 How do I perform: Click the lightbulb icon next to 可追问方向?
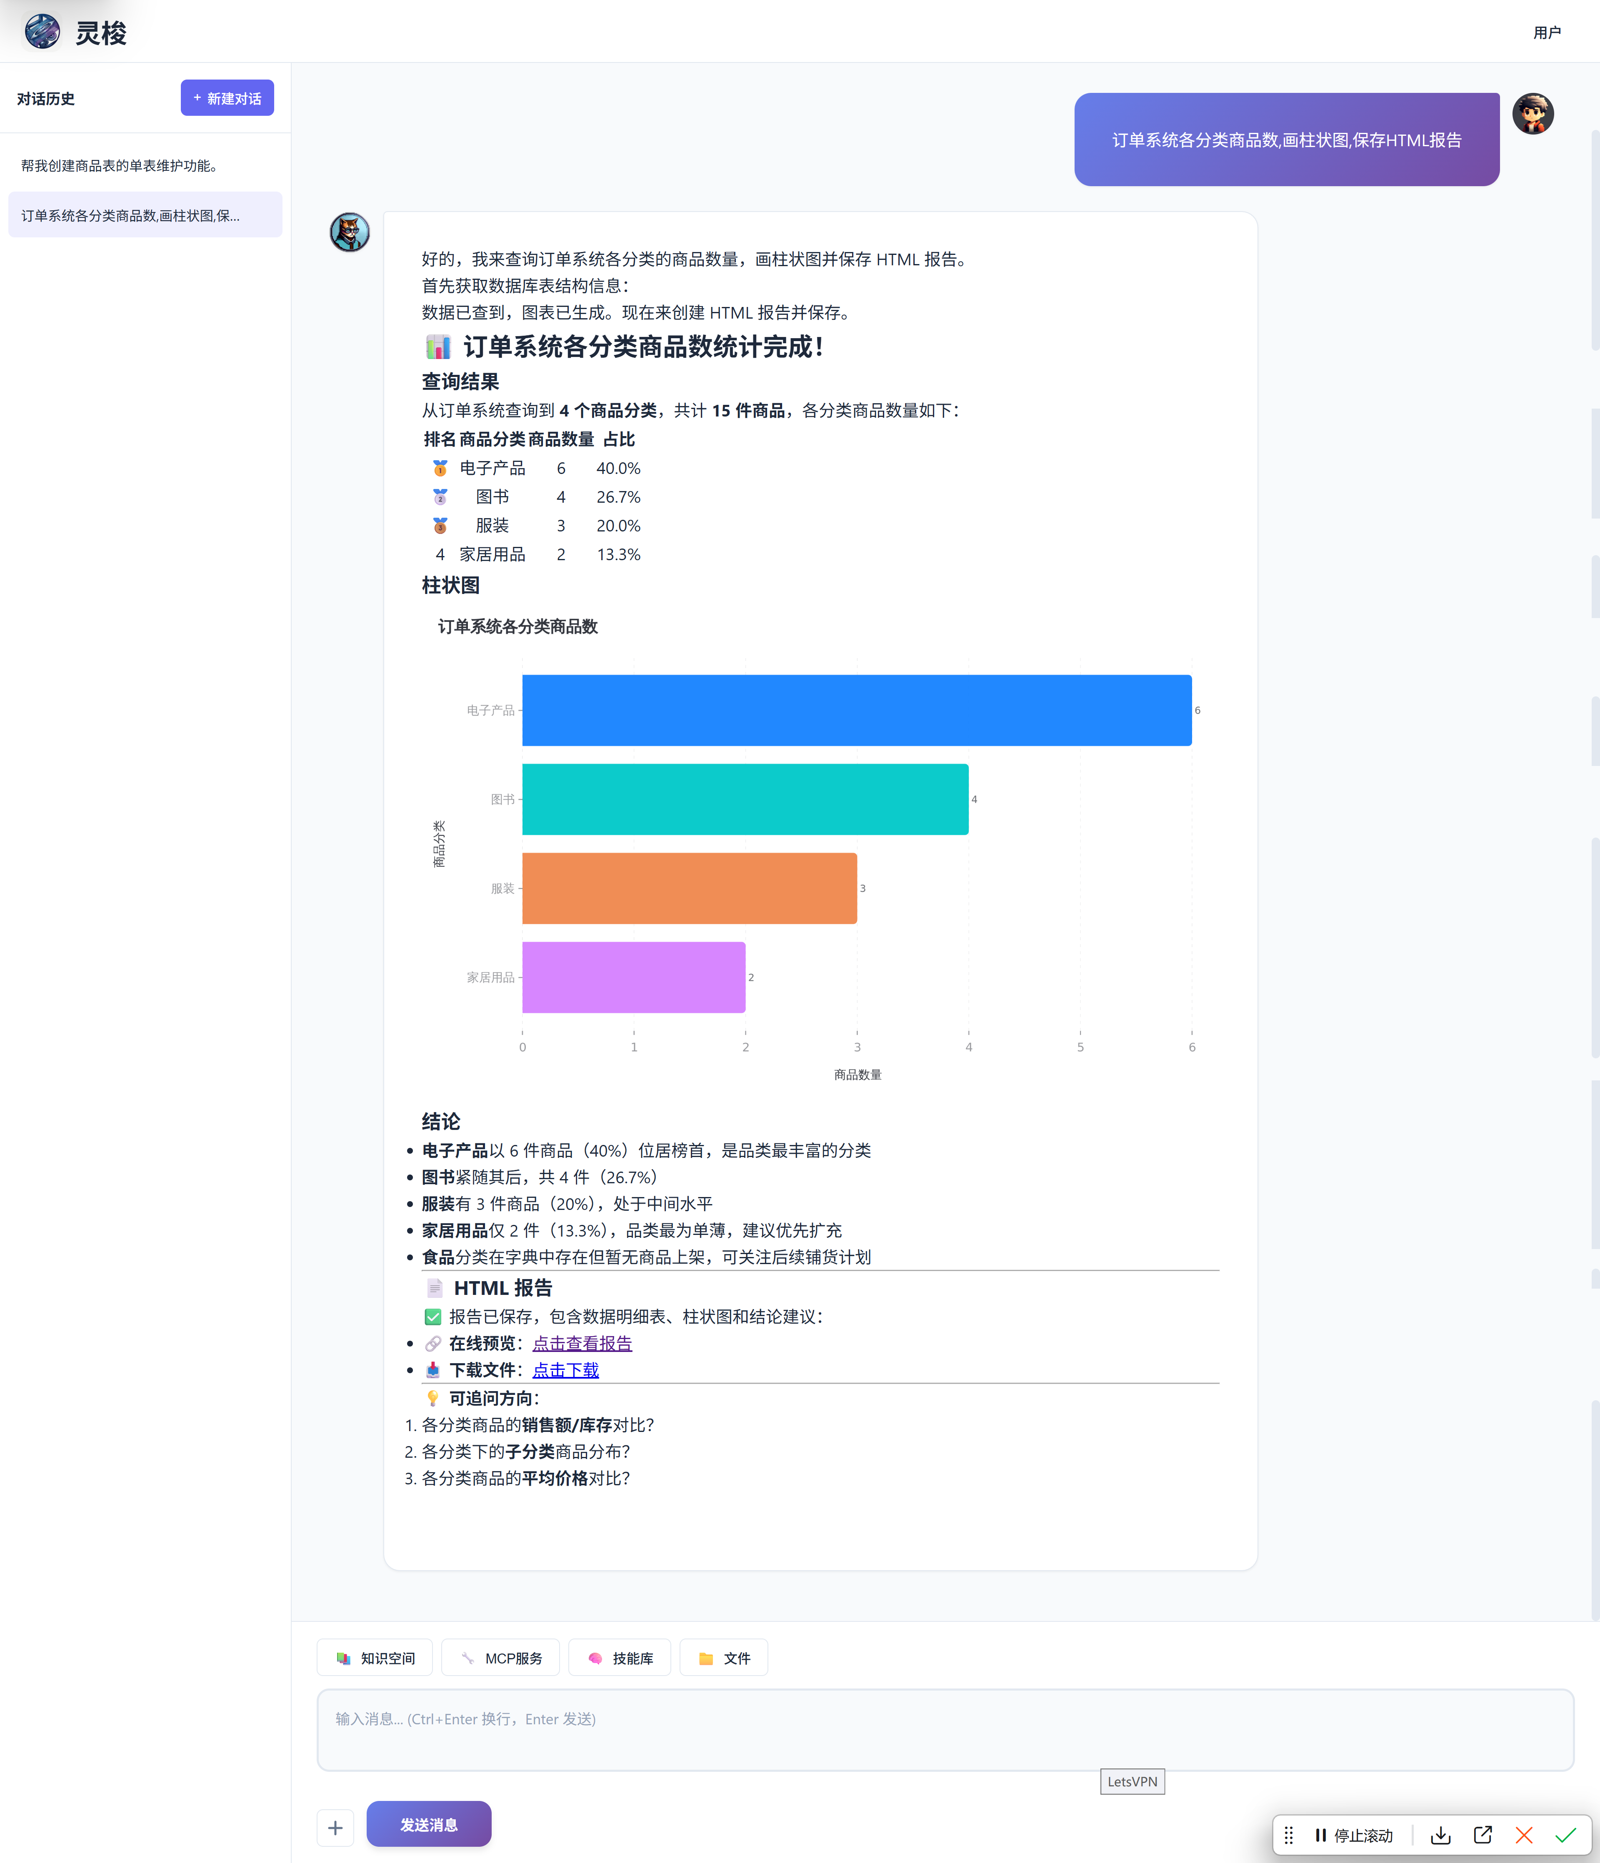coord(432,1398)
